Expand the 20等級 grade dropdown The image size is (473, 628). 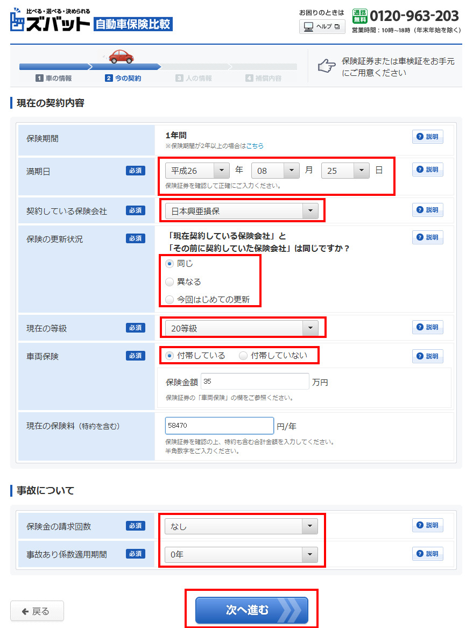(241, 328)
